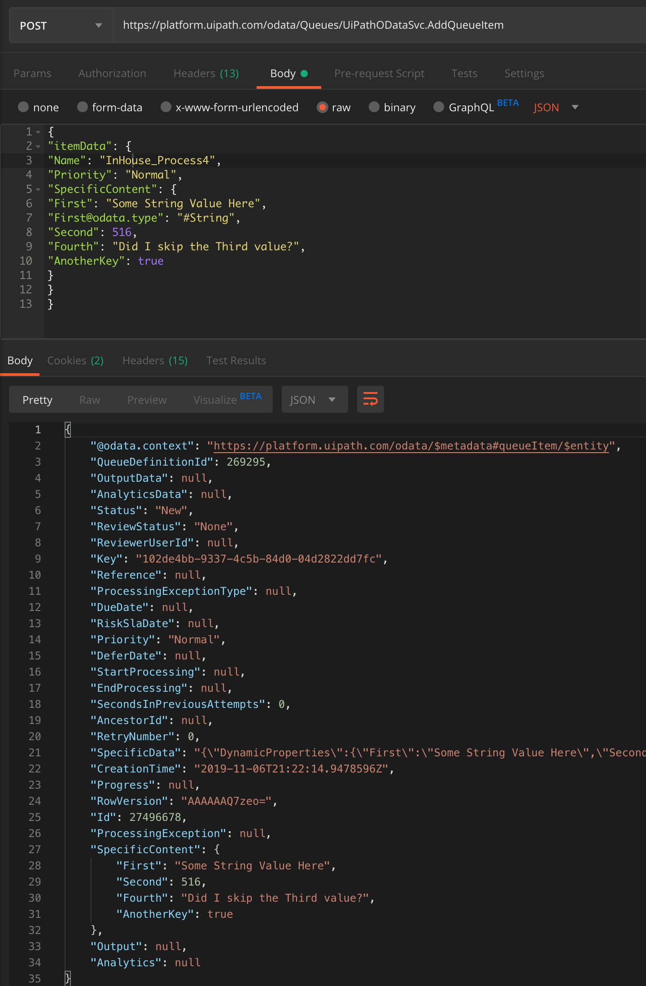Pick the GraphQL BETA radio option
Screen dimensions: 646x986
(x=439, y=107)
